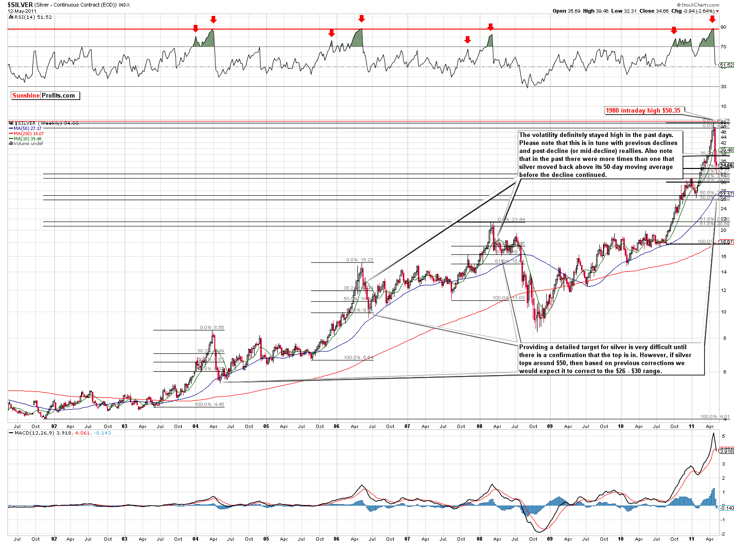This screenshot has height=543, width=734.
Task: Click the silver target commentary annotation box
Action: (611, 359)
